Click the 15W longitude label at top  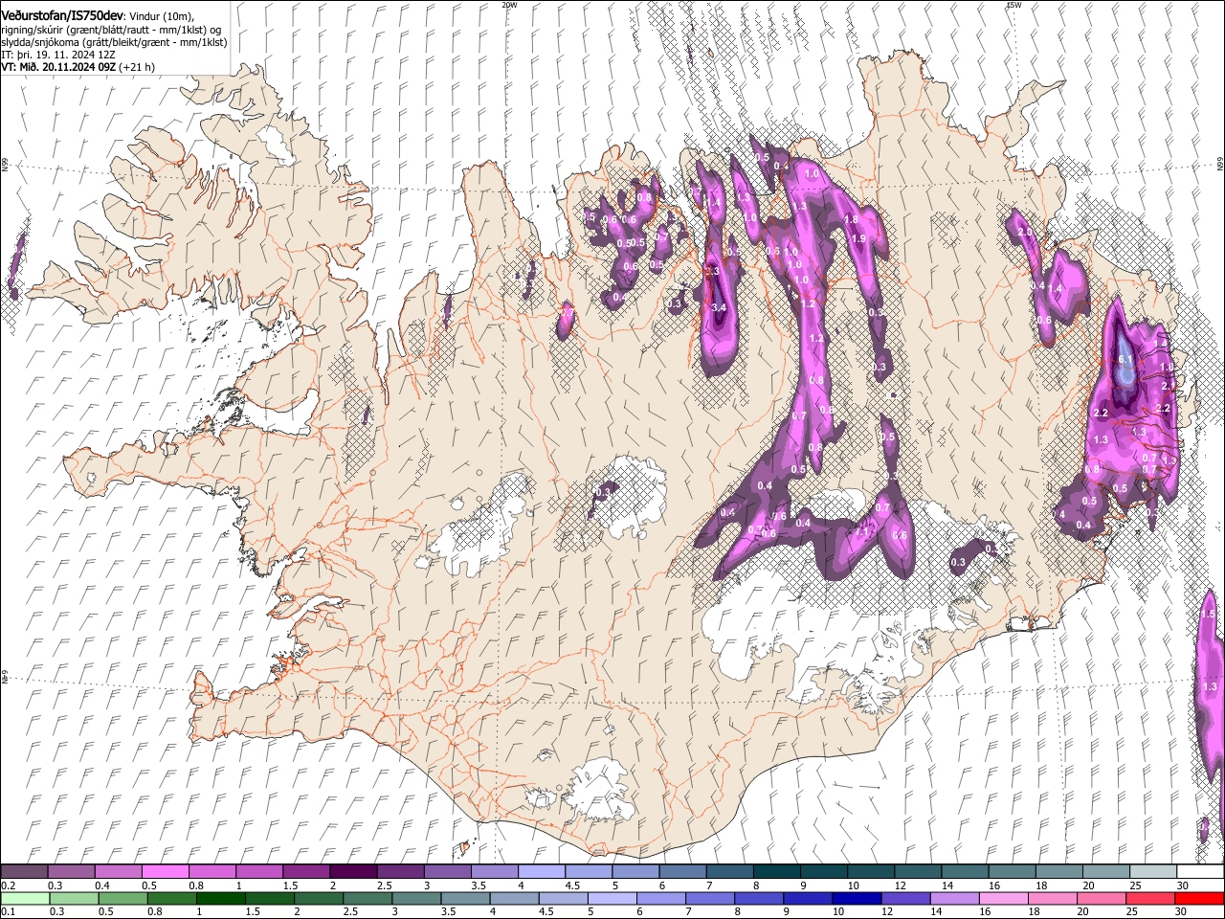point(1013,5)
